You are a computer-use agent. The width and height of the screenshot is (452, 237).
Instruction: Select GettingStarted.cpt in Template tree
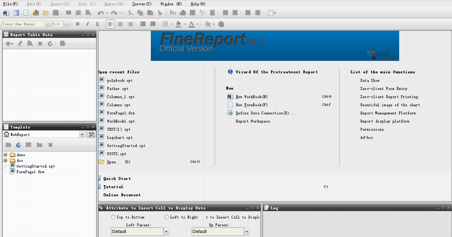pos(35,166)
